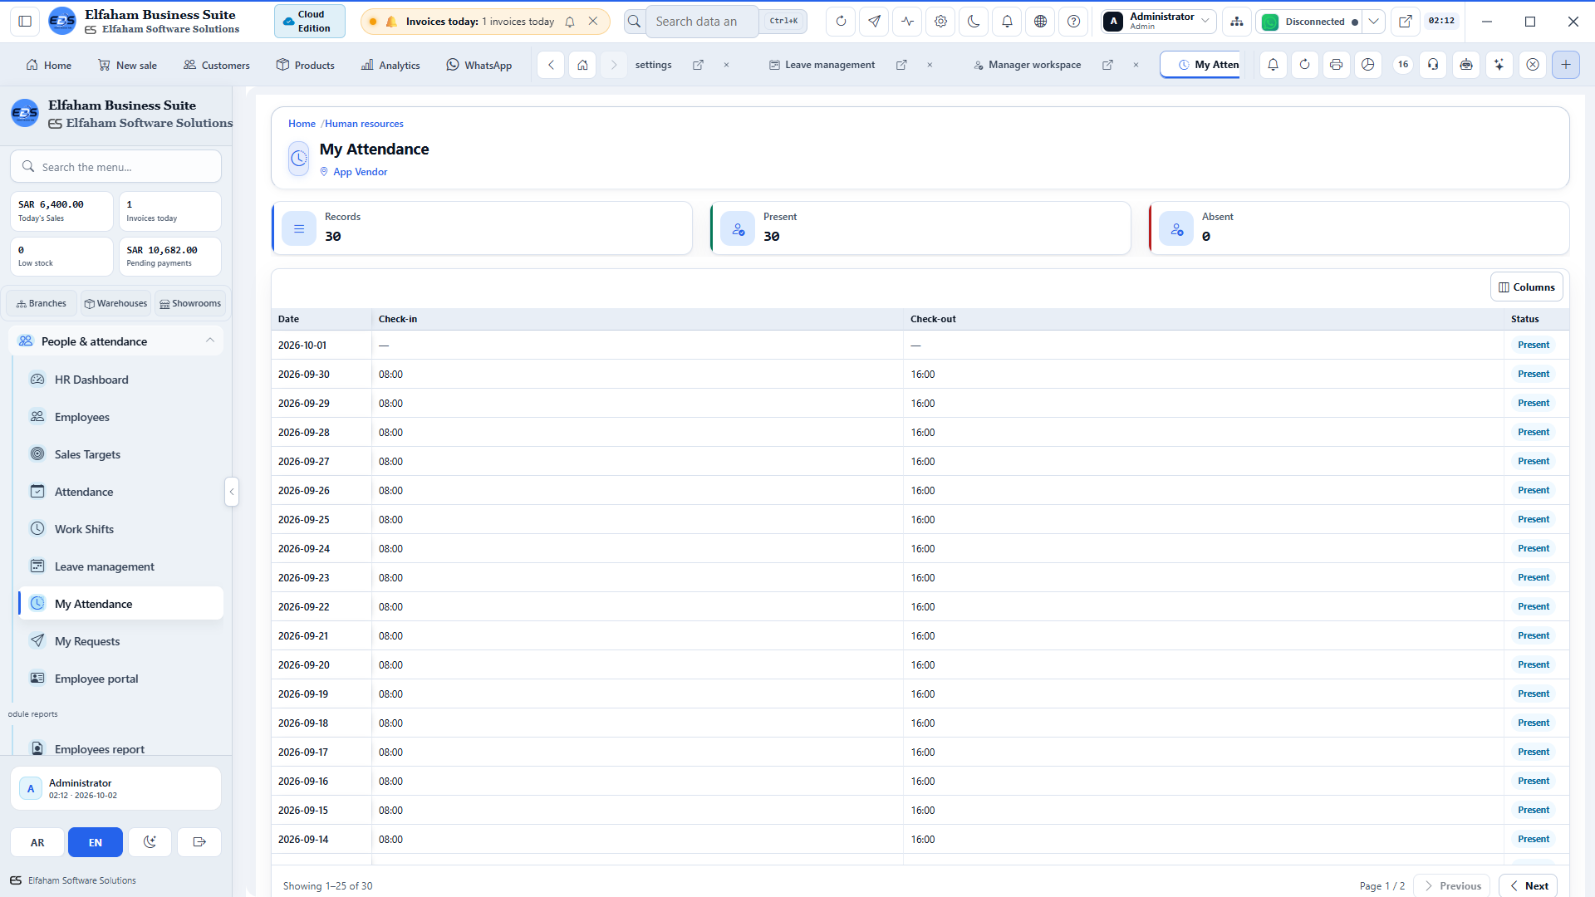This screenshot has height=897, width=1595.
Task: Click the Home breadcrumb link
Action: point(302,124)
